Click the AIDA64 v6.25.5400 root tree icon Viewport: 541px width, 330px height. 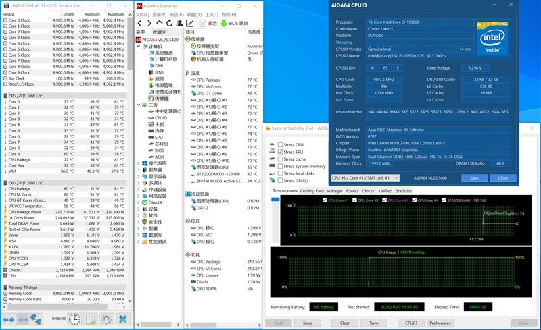point(139,40)
